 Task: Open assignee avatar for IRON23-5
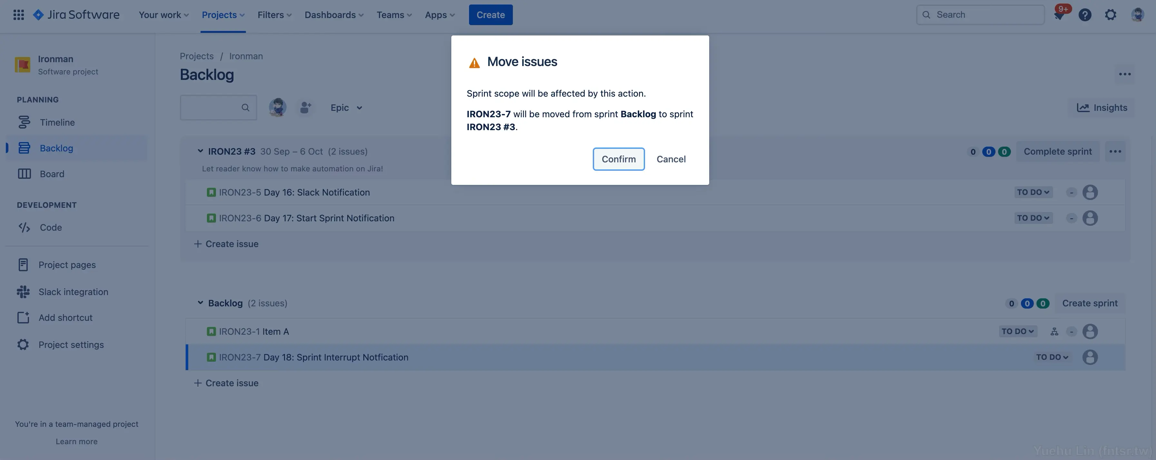coord(1090,192)
